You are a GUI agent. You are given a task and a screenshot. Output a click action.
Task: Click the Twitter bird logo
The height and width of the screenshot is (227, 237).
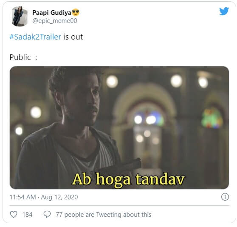coord(224,11)
